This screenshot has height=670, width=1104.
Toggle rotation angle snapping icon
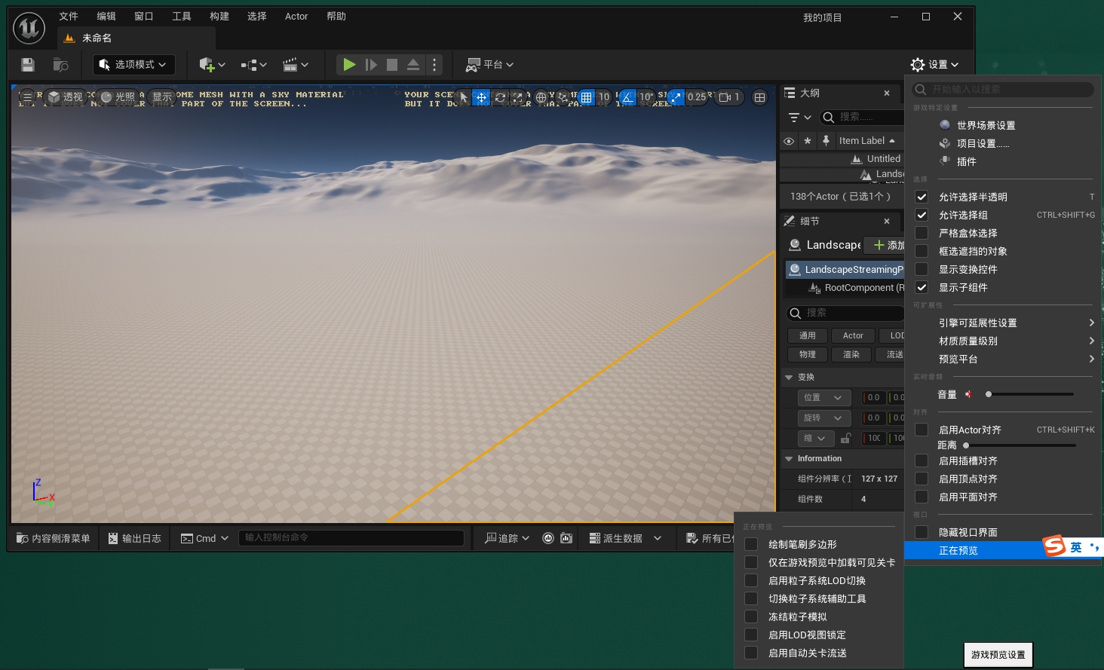pos(627,97)
